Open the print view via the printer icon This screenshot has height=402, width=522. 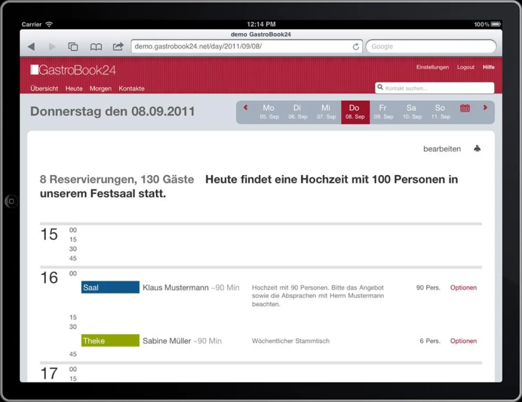(x=477, y=148)
